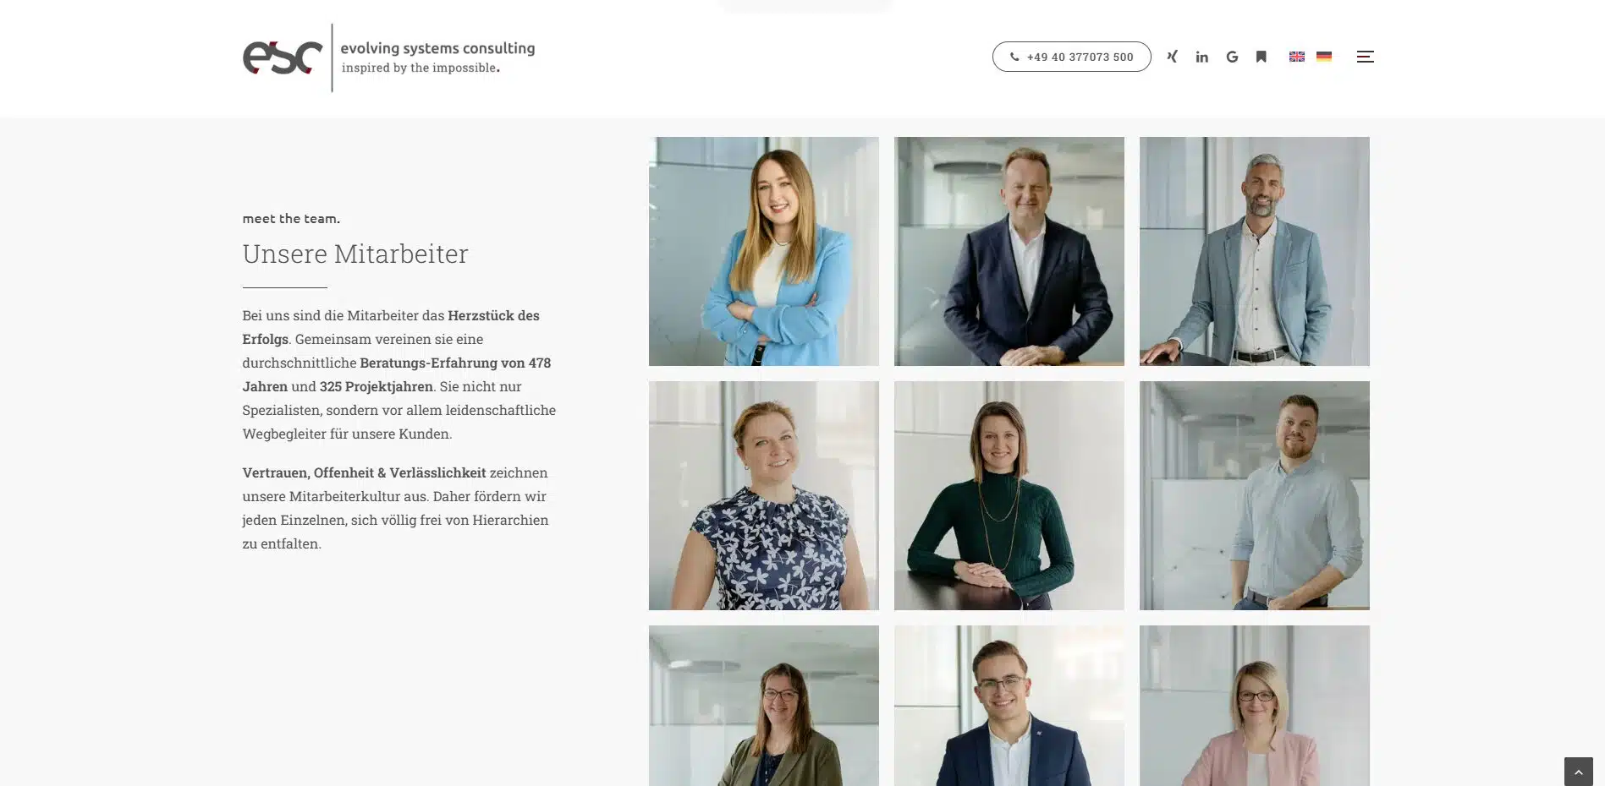Open photo of woman in blue blazer
This screenshot has height=786, width=1605.
[763, 251]
